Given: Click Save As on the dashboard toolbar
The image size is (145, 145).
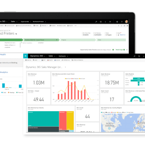Looking at the screenshot, I should click(x=28, y=60).
